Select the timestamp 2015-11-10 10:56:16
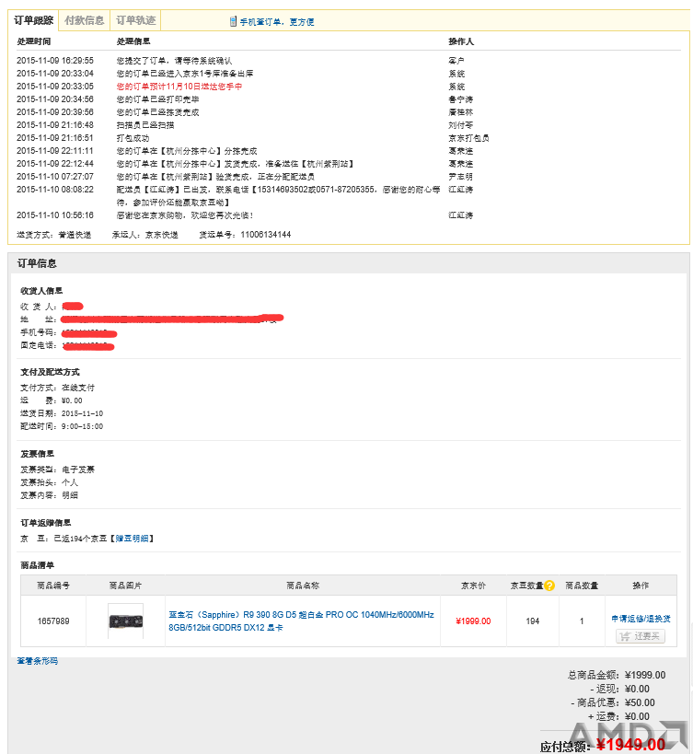 [55, 215]
